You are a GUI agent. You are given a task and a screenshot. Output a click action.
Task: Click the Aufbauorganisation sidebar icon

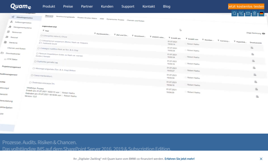[11, 22]
